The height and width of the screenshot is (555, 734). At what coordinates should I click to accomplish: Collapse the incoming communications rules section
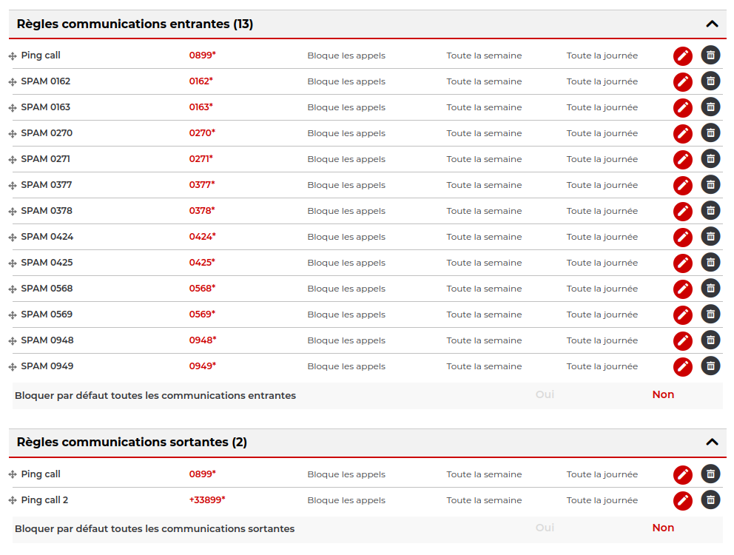tap(712, 24)
